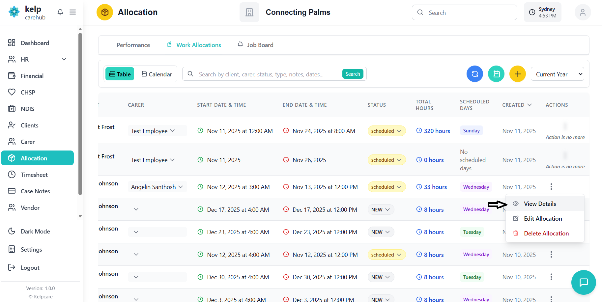
Task: Open the chat bubble widget
Action: click(x=583, y=282)
